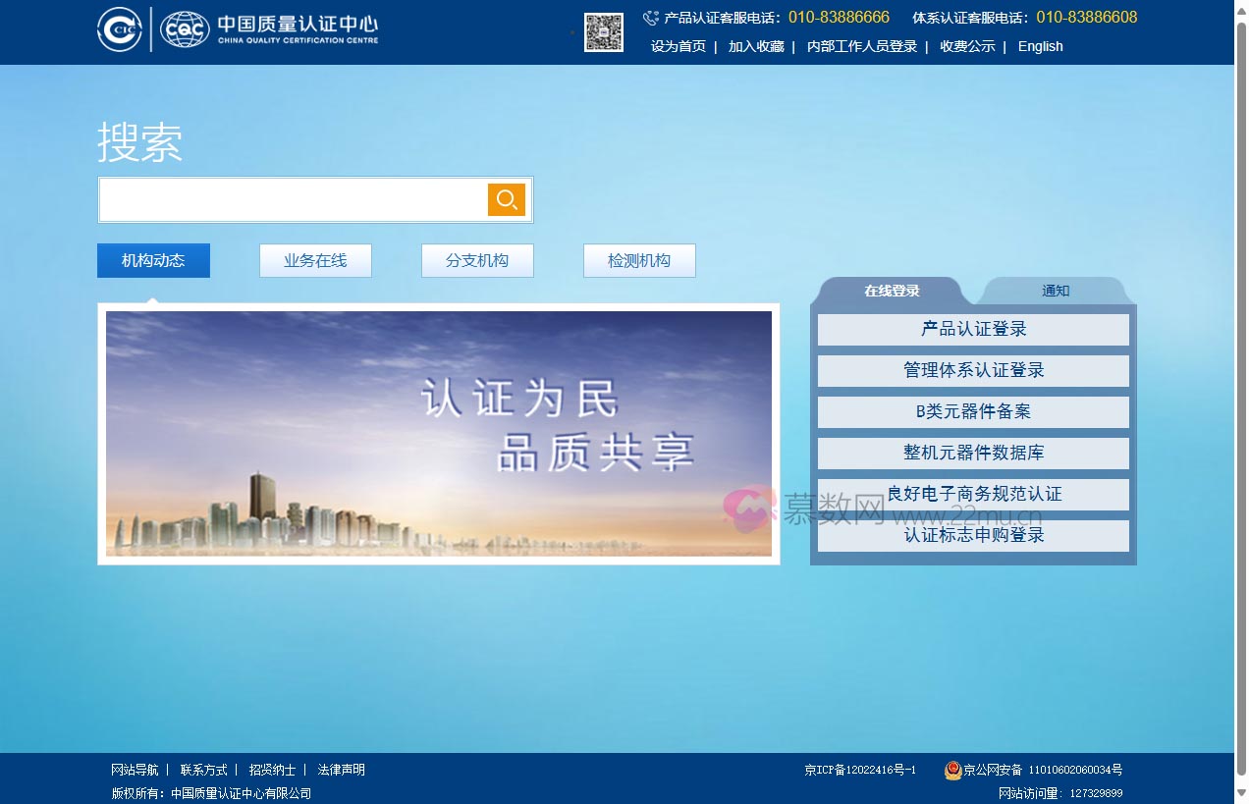
Task: Open the 机构动态 tab
Action: [x=153, y=260]
